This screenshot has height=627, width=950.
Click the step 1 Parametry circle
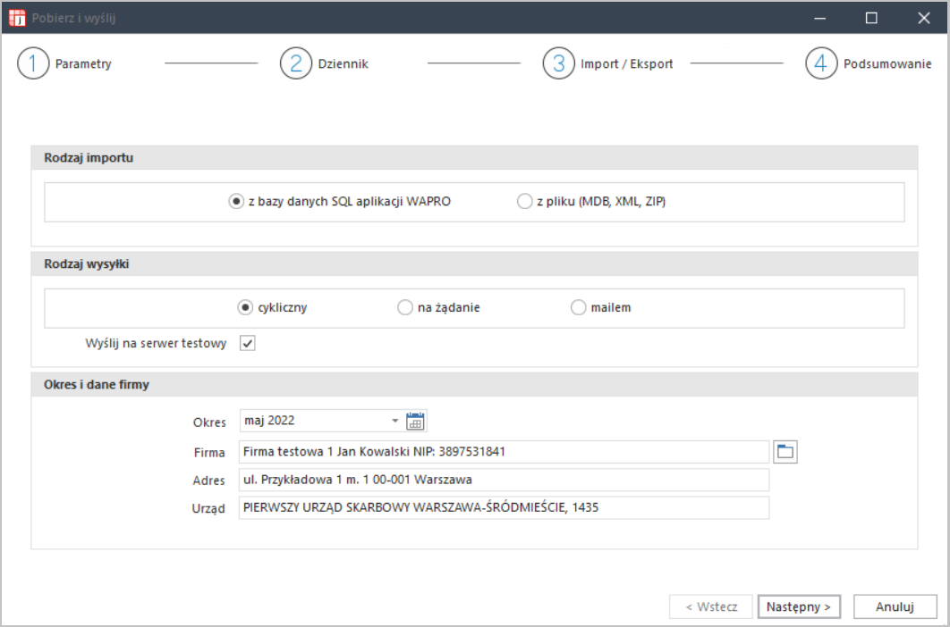[x=33, y=64]
